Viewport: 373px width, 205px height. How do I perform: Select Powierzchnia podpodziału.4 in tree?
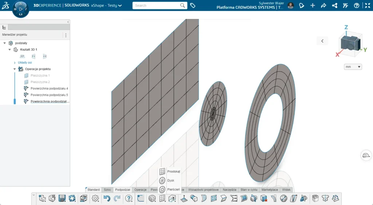[x=49, y=88]
